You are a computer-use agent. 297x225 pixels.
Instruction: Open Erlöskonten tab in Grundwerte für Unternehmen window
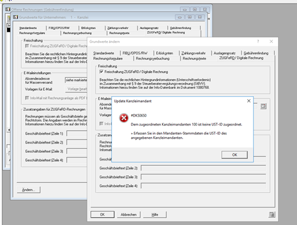pos(89,28)
